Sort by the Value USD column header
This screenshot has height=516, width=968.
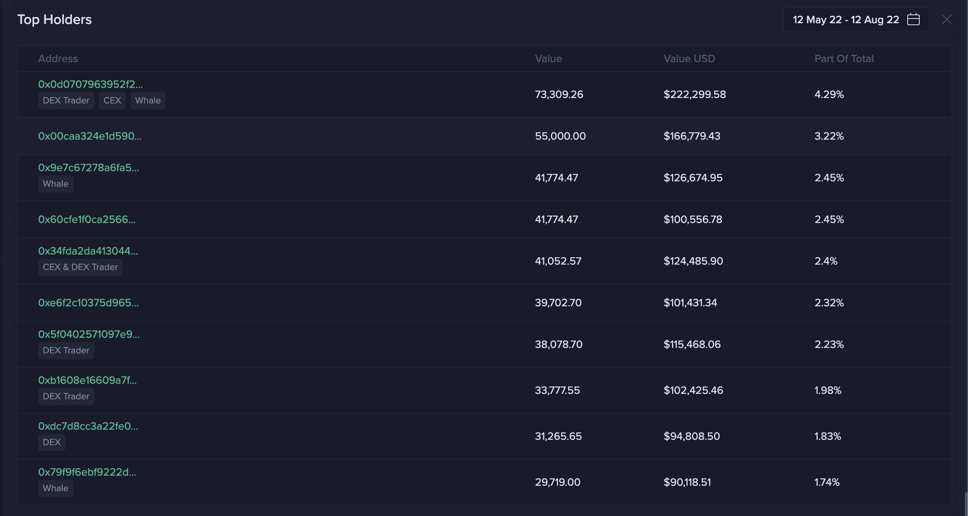click(688, 59)
